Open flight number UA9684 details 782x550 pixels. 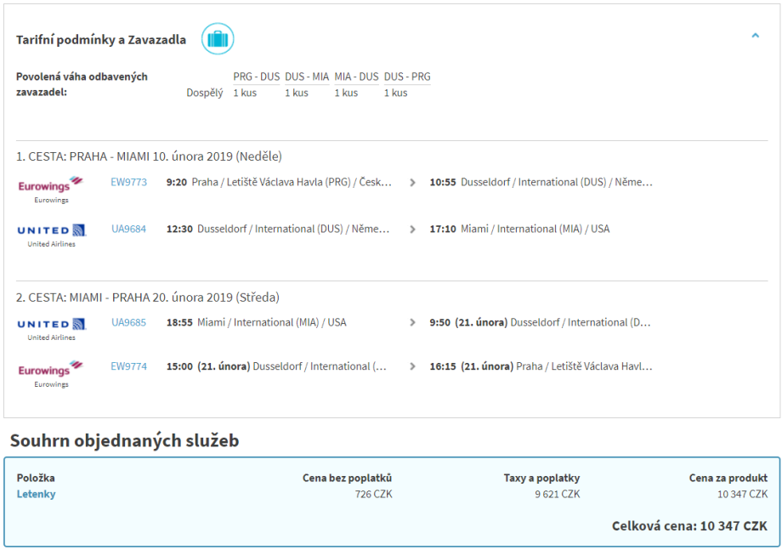coord(128,229)
